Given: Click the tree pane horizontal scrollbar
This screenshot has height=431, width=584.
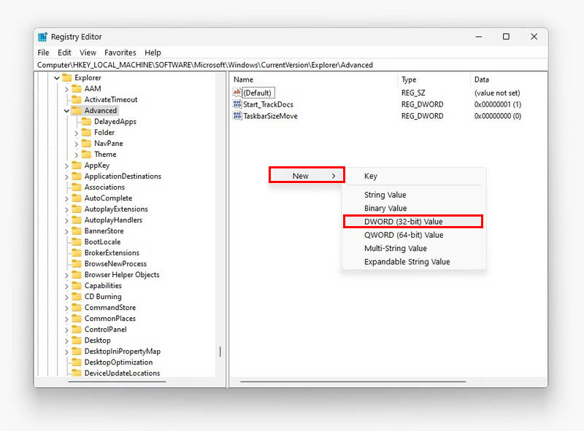Looking at the screenshot, I should click(x=117, y=382).
